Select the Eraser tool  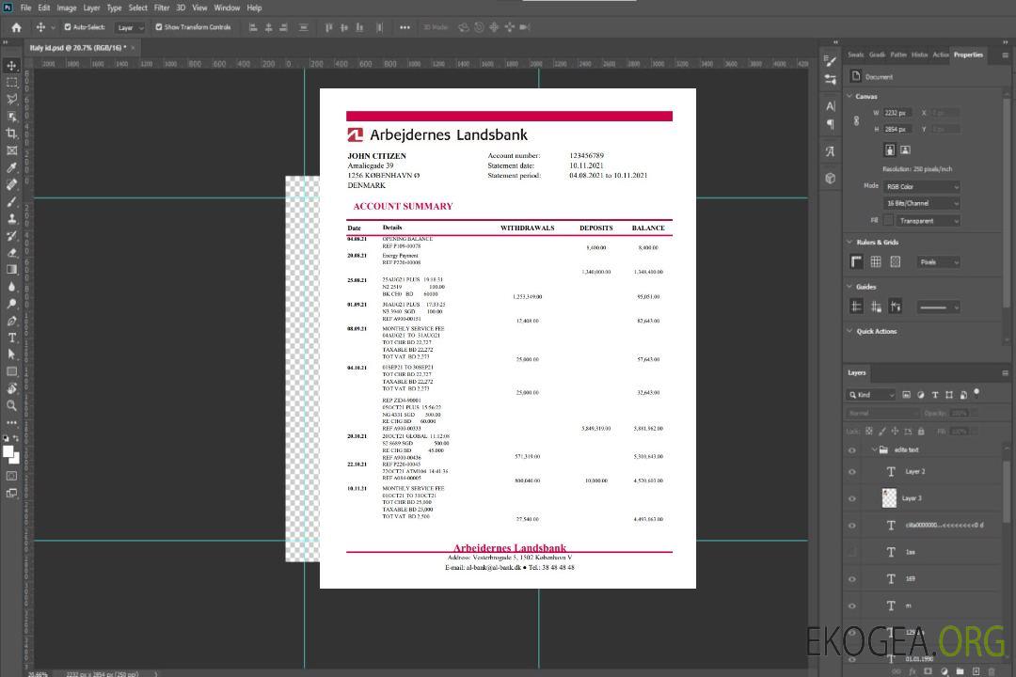(x=11, y=252)
